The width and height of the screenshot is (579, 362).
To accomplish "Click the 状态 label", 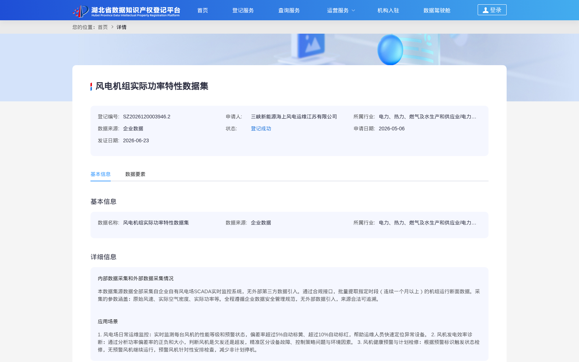I will [x=231, y=129].
